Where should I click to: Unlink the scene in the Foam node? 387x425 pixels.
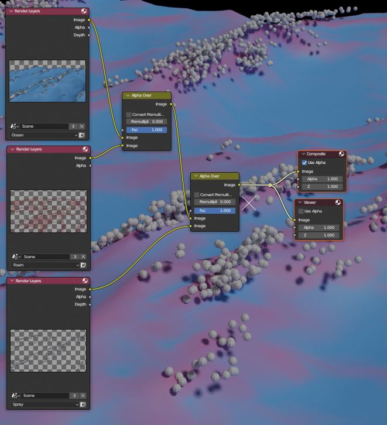(x=81, y=256)
